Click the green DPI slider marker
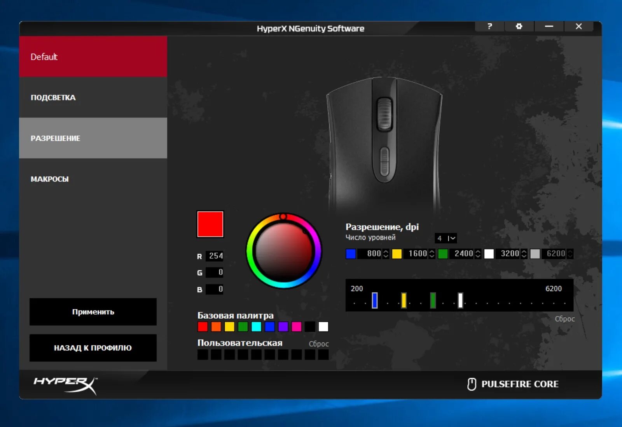Viewport: 622px width, 427px height. tap(433, 300)
